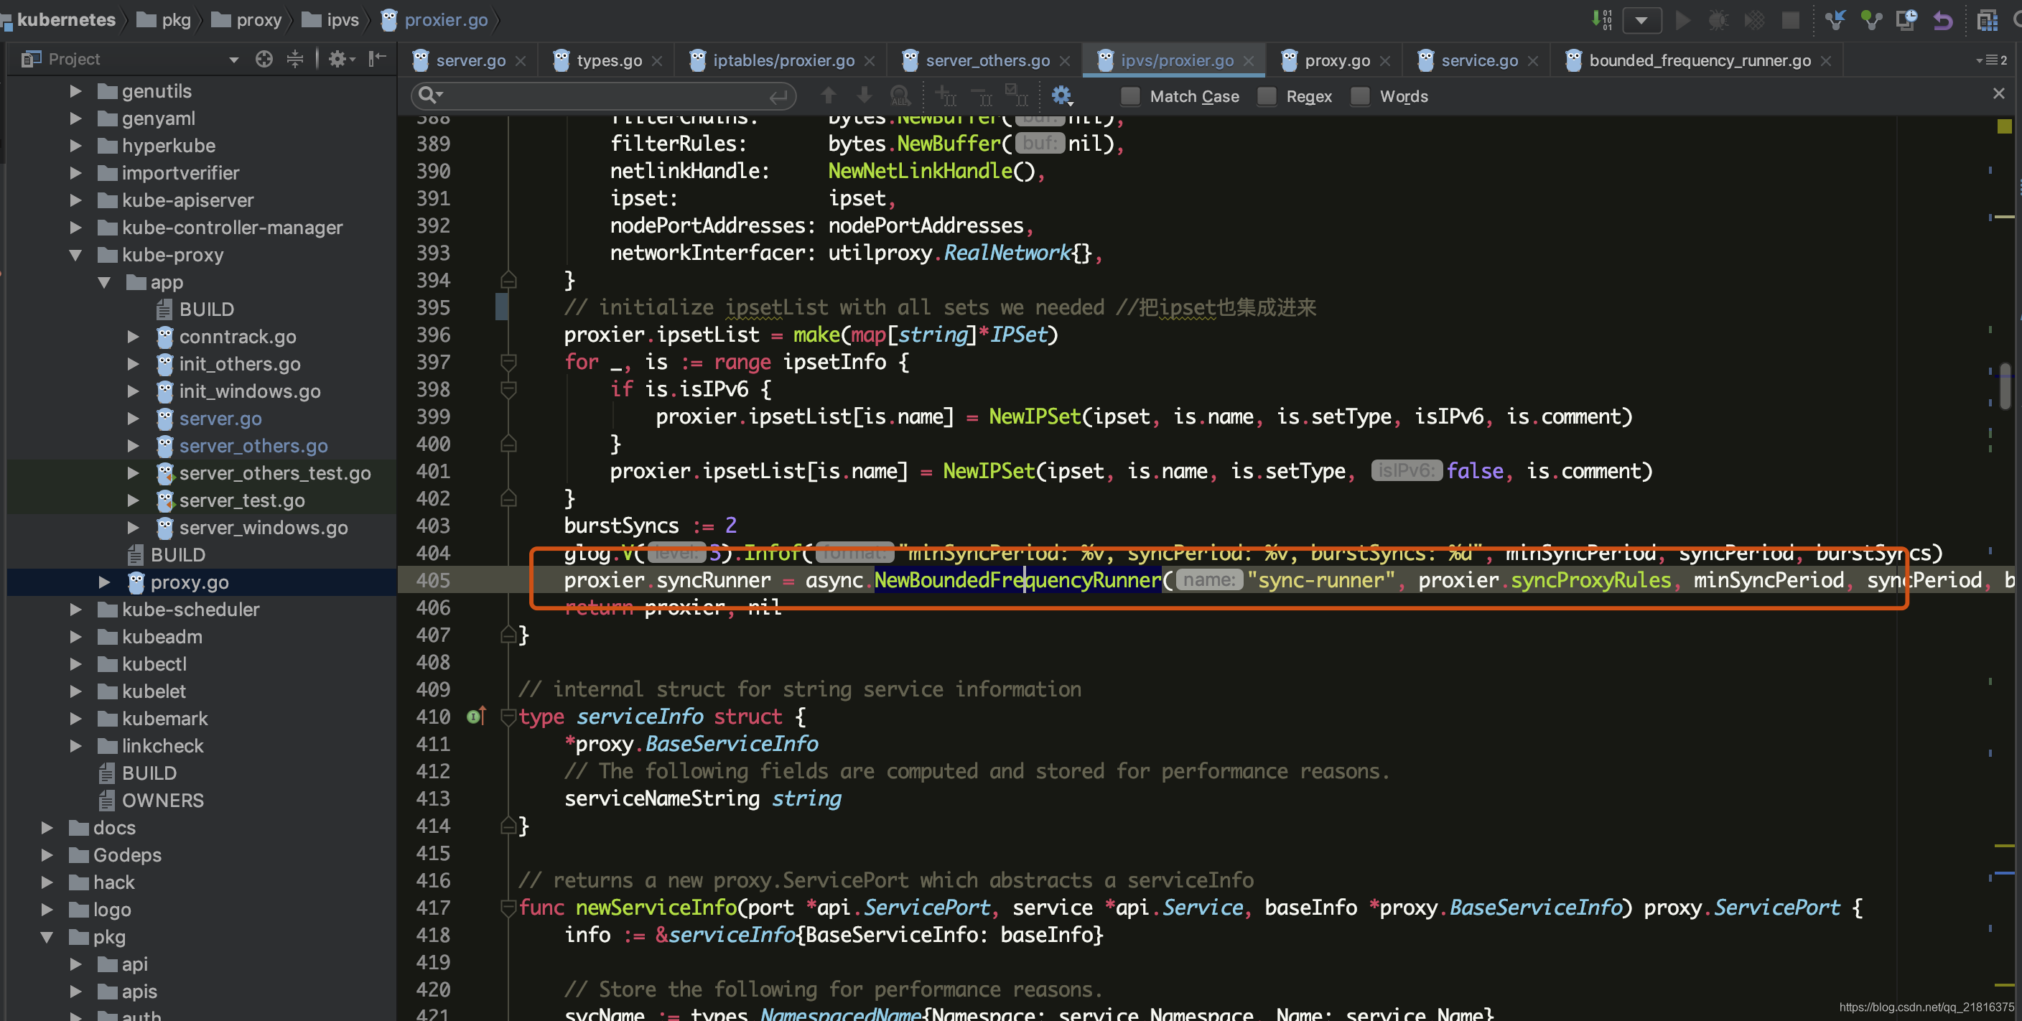Viewport: 2022px width, 1021px height.
Task: Click Next Occurrence down arrow
Action: [865, 95]
